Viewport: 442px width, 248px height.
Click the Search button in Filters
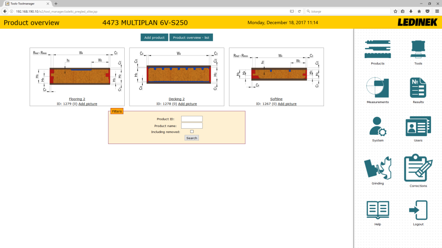[192, 138]
